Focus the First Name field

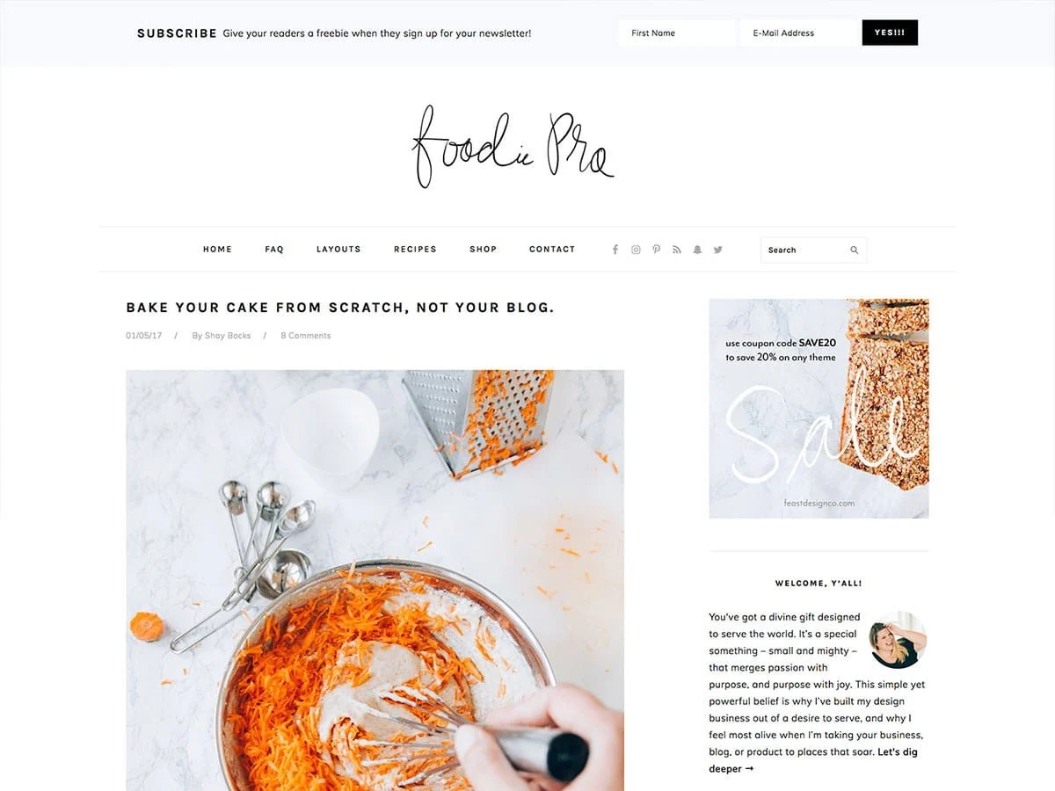(x=678, y=33)
